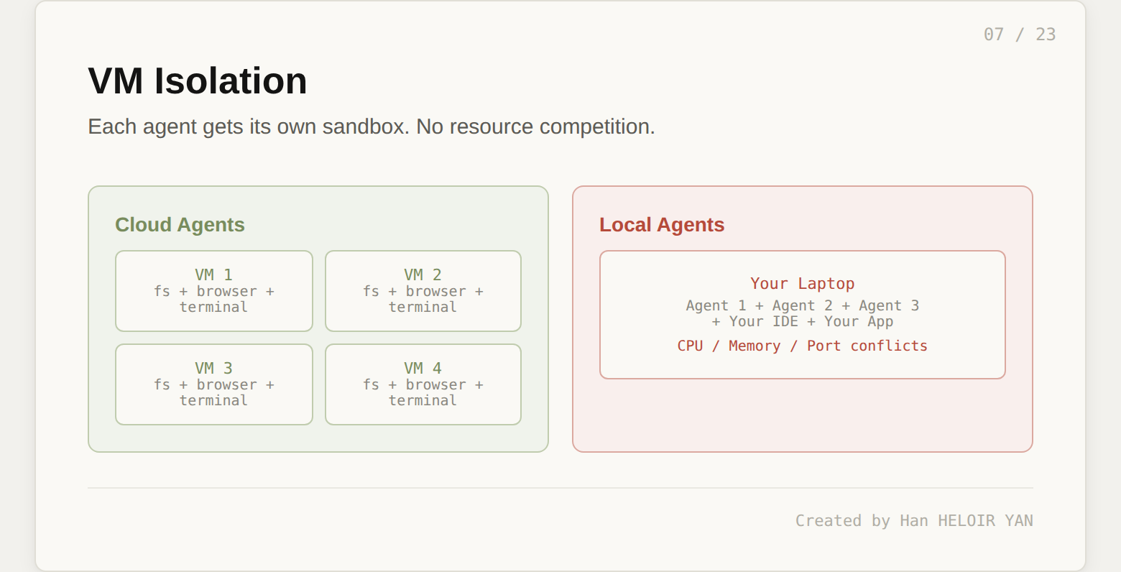Select the "Your Laptop" label
Viewport: 1121px width, 572px height.
coord(802,284)
